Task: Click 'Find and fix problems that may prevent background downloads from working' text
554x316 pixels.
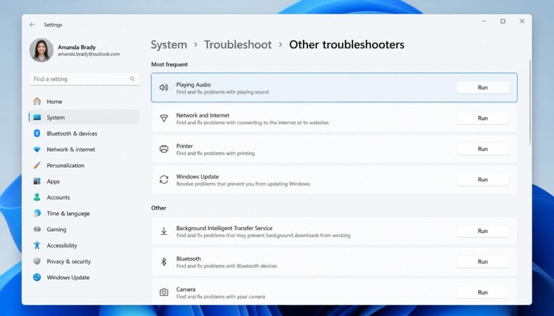Action: pos(263,236)
